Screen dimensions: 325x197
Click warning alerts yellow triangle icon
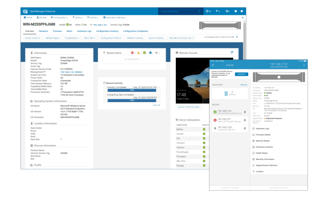[x=138, y=53]
